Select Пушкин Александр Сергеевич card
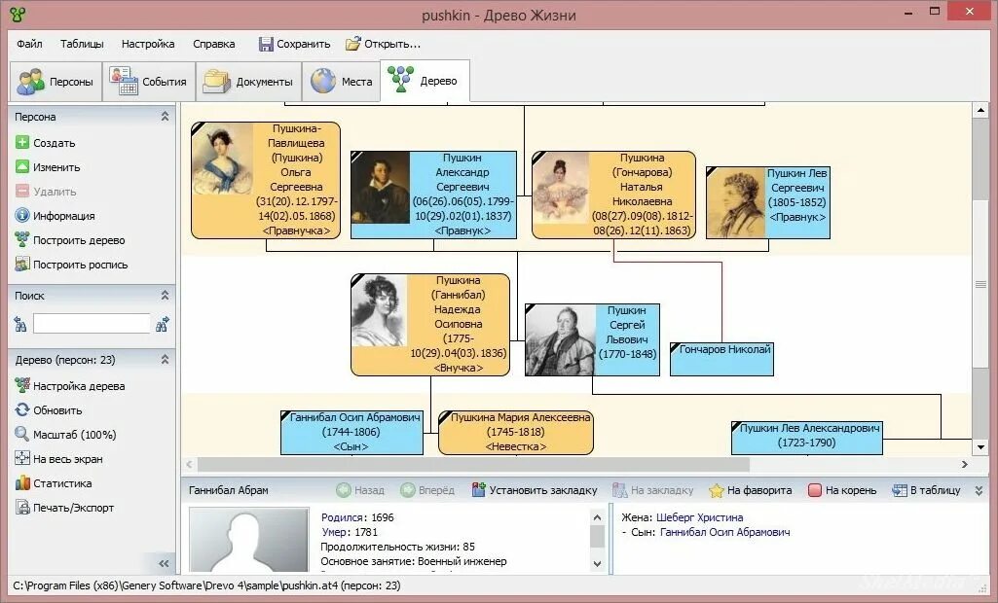998x603 pixels. [433, 195]
